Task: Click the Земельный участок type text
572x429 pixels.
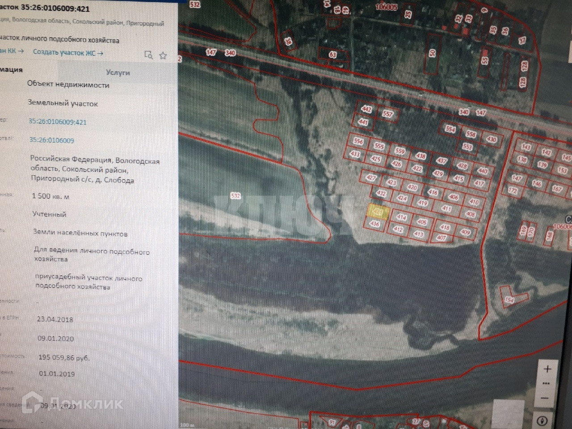Action: click(63, 103)
